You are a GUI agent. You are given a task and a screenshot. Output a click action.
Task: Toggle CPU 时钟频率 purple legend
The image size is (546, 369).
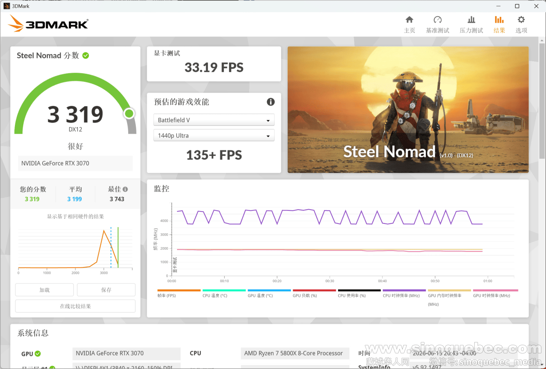(x=404, y=291)
